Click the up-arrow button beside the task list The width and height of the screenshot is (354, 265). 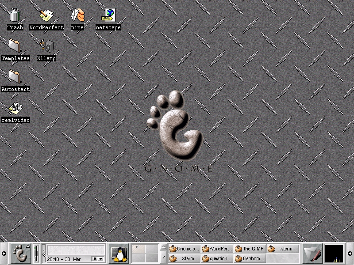click(164, 247)
